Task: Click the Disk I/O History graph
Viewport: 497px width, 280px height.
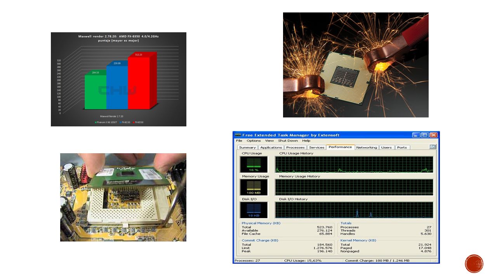Action: pos(354,210)
